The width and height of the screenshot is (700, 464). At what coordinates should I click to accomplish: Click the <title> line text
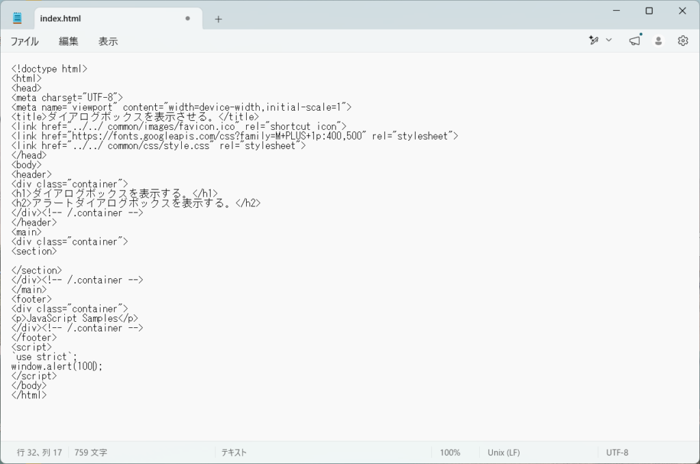135,117
